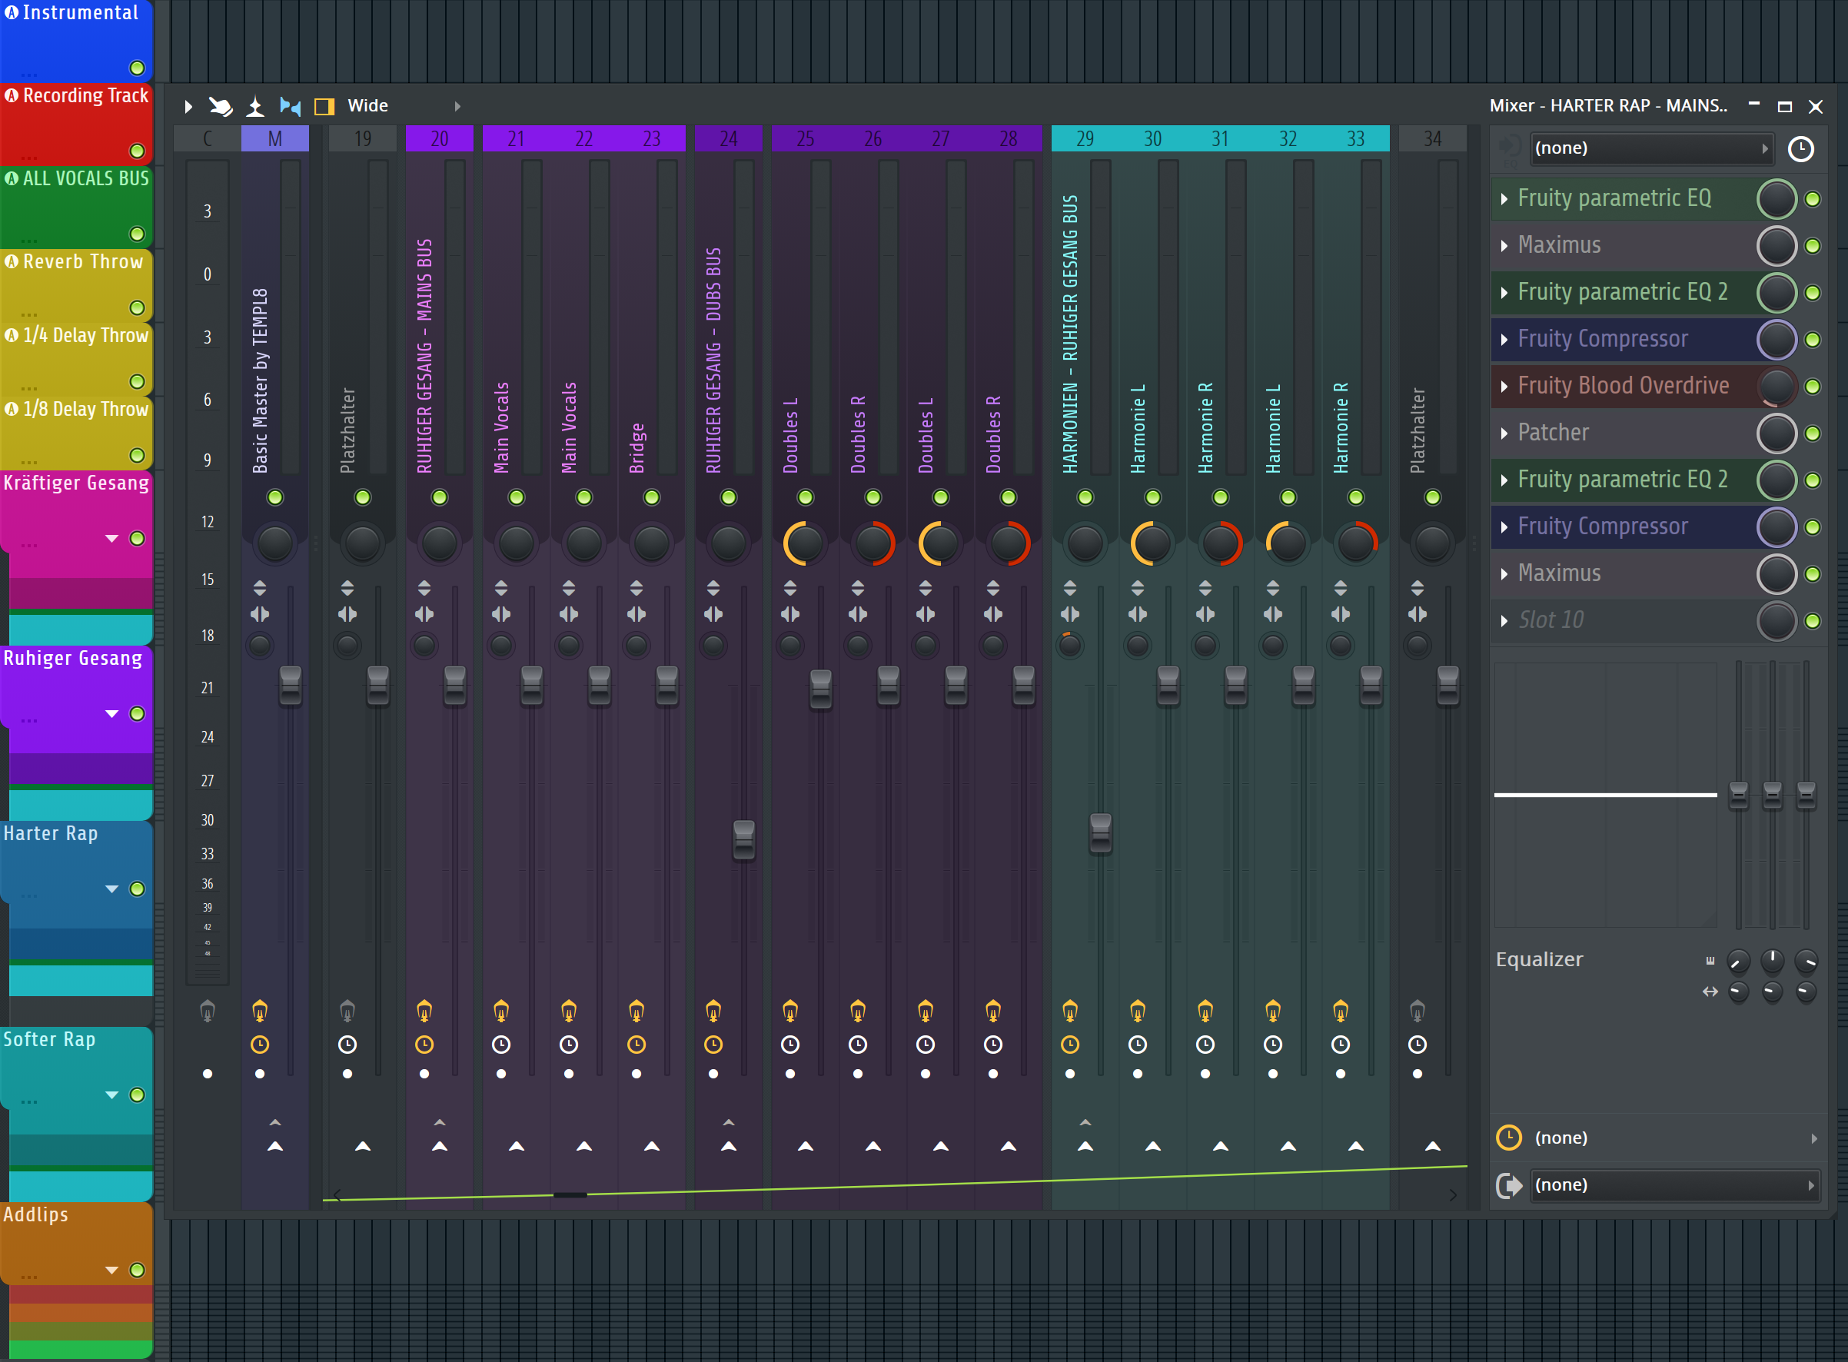Click the mixer mute light on RUHIGER GESANG MAINS BUS
1848x1362 pixels.
click(439, 497)
